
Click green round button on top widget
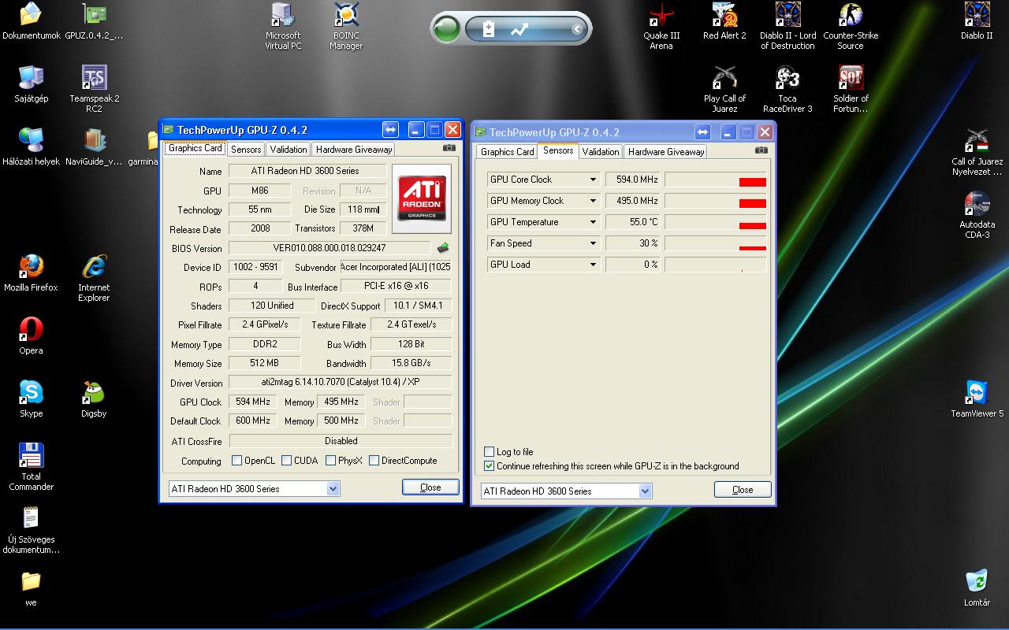446,30
